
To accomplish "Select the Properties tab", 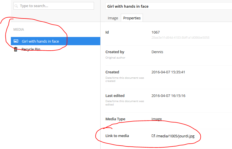I will [132, 18].
